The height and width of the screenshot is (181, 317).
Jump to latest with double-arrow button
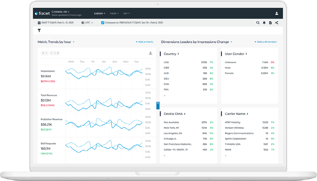(58, 53)
